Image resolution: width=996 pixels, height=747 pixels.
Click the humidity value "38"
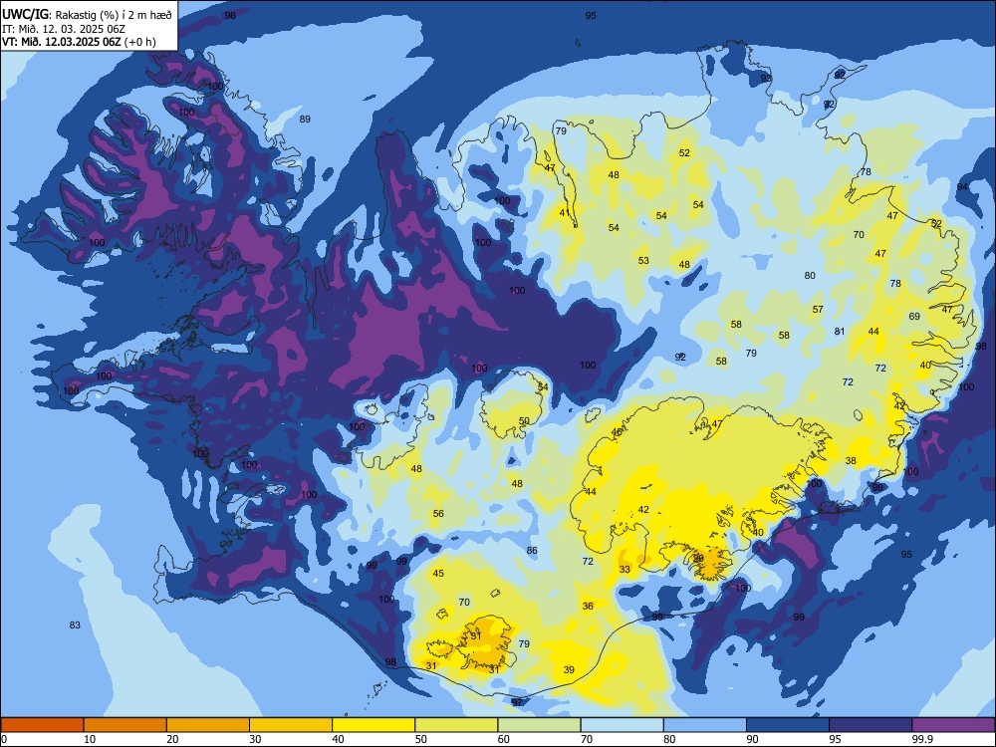point(851,460)
